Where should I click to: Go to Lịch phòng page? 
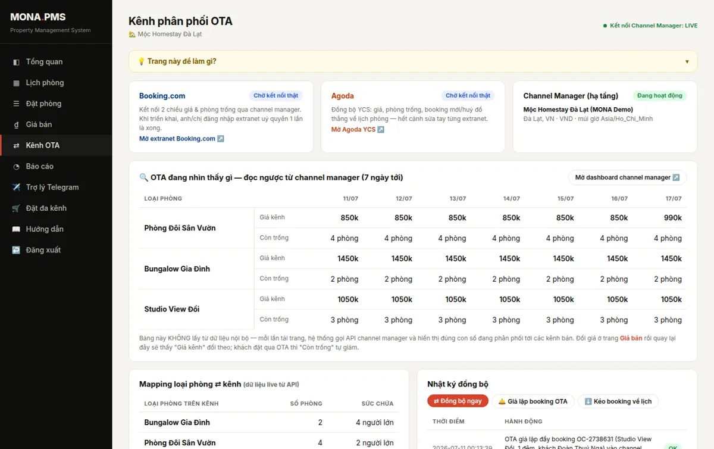tap(56, 83)
